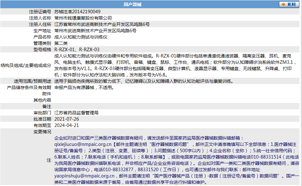
Task: Select product name 成人认知能力测试与训练仪
Action: pyautogui.click(x=81, y=37)
